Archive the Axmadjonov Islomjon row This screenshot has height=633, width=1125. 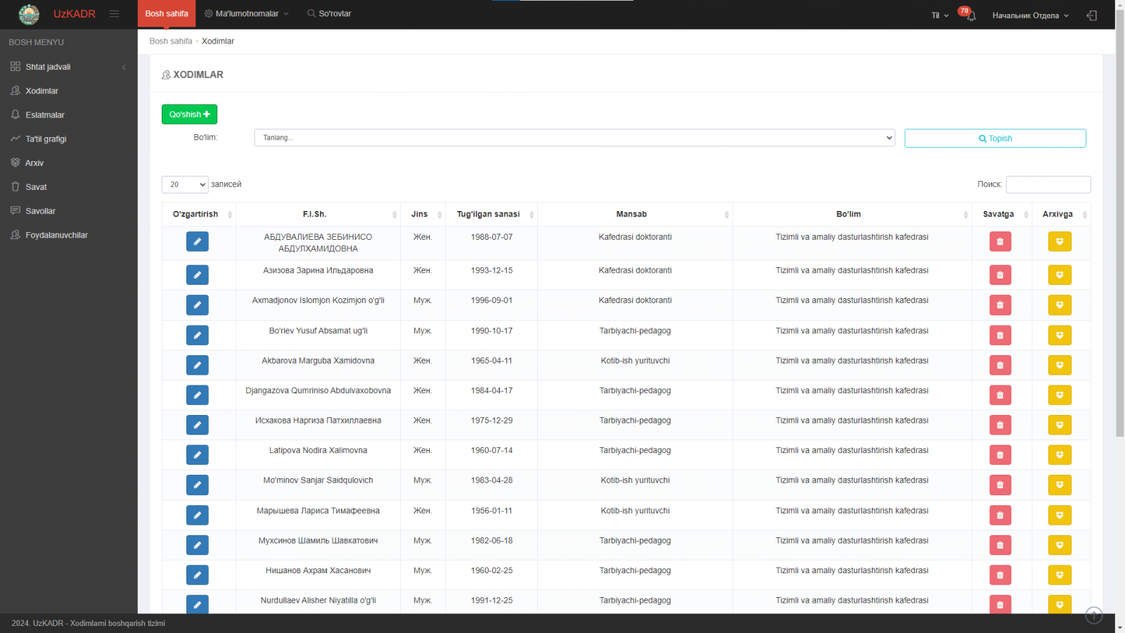[1059, 305]
